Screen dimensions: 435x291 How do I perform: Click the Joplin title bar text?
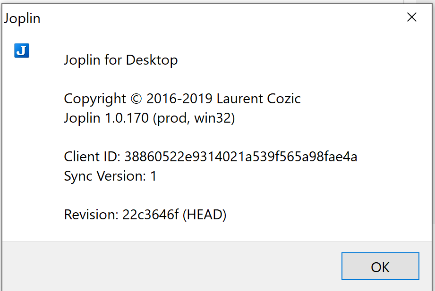(22, 18)
